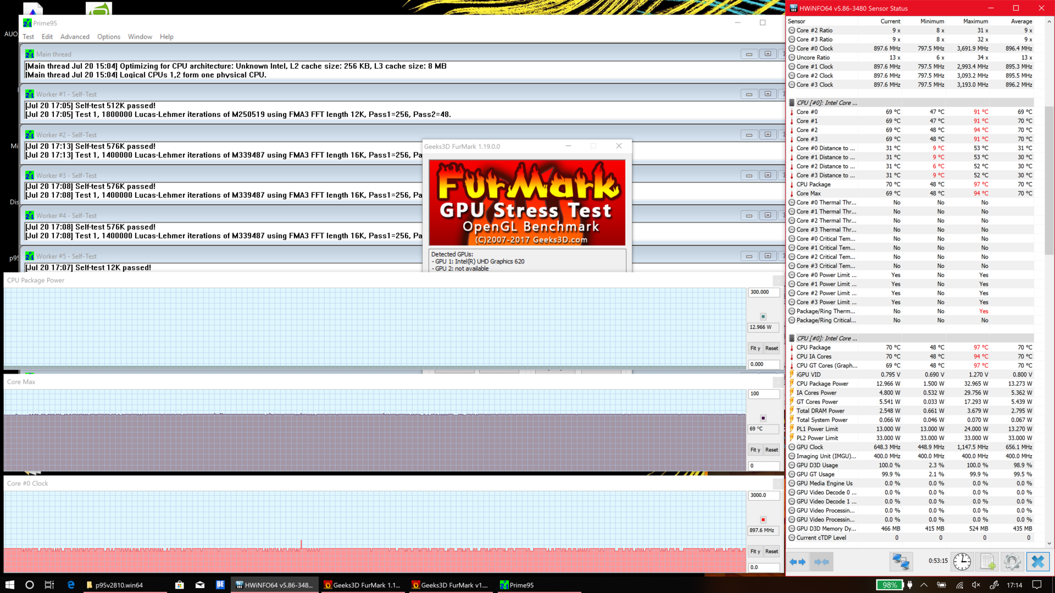Screen dimensions: 1055x593
Task: Show hidden tray icons chevron
Action: pos(924,585)
